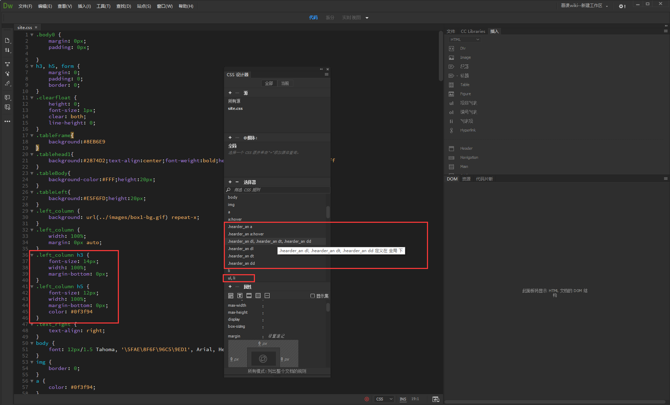
Task: Click the code editor vertical scrollbar
Action: (x=441, y=56)
